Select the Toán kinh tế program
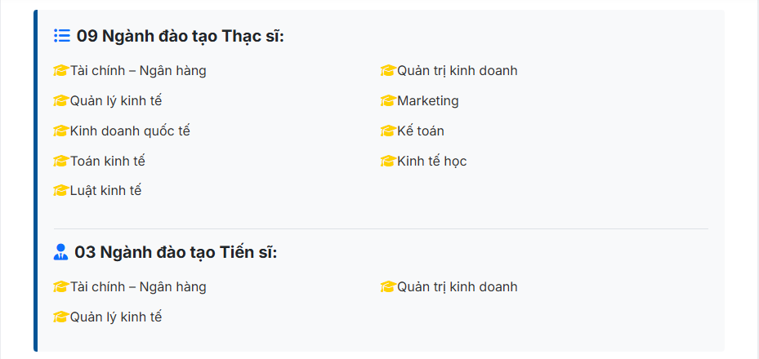The width and height of the screenshot is (759, 359). pos(108,162)
